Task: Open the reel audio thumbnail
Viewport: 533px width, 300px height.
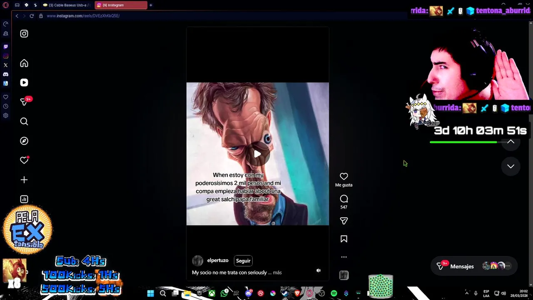Action: tap(344, 275)
